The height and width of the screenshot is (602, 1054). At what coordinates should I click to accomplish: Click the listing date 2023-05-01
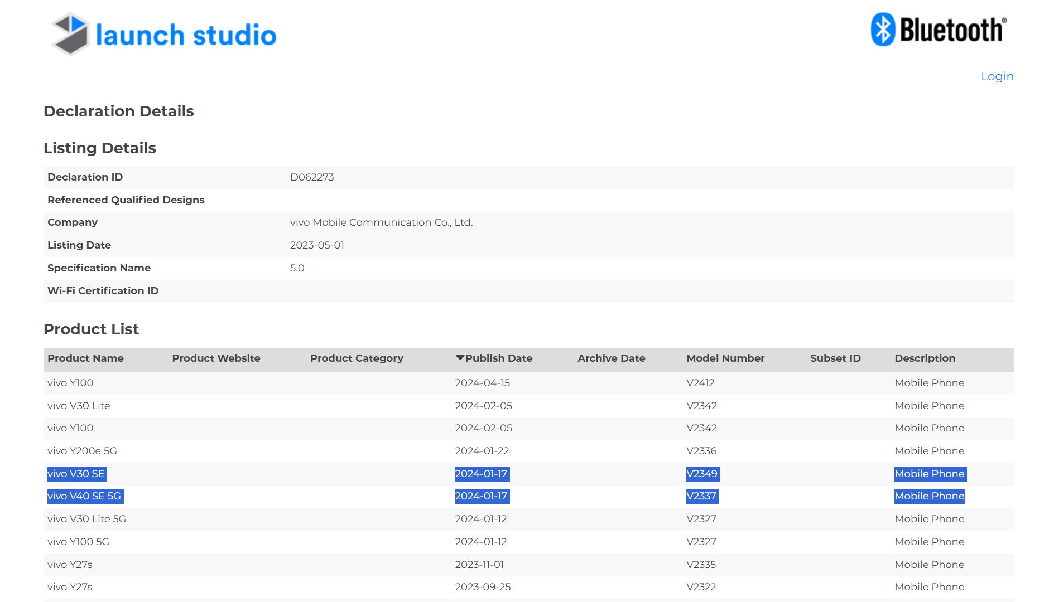pyautogui.click(x=317, y=245)
